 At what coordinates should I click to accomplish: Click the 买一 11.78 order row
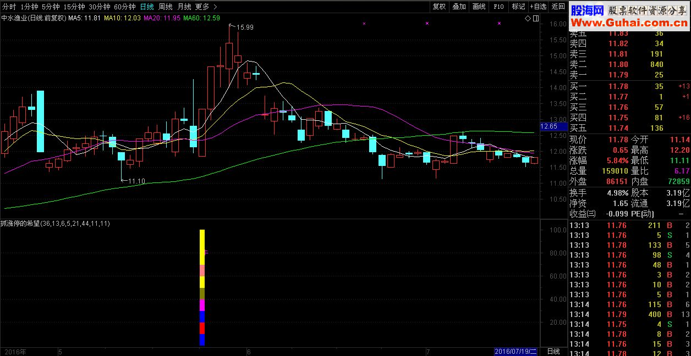click(629, 87)
